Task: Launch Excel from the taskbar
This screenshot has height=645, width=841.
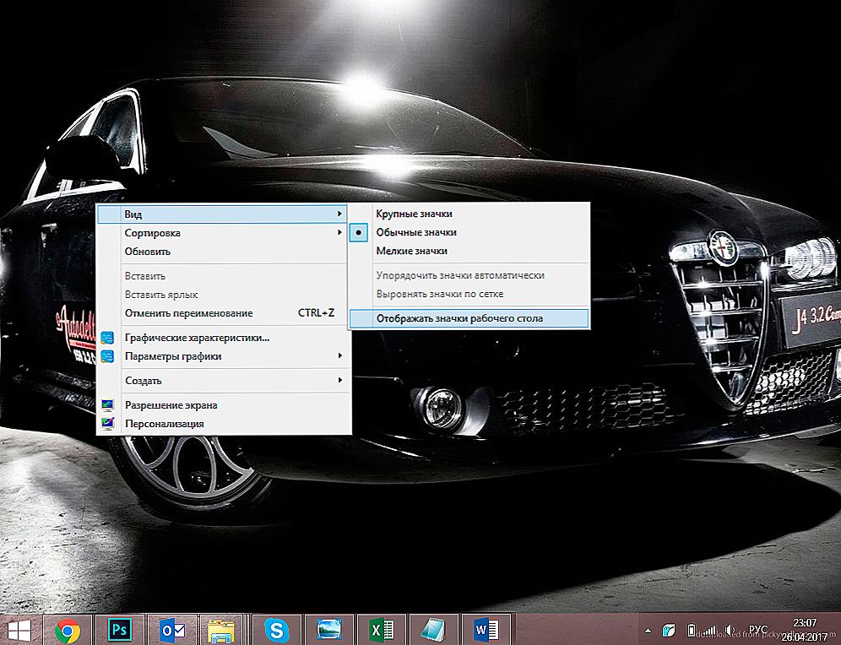Action: pos(382,630)
